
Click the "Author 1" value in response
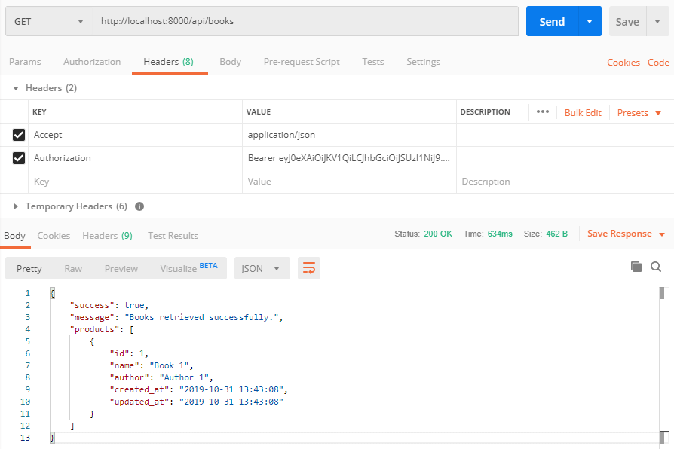pyautogui.click(x=184, y=377)
